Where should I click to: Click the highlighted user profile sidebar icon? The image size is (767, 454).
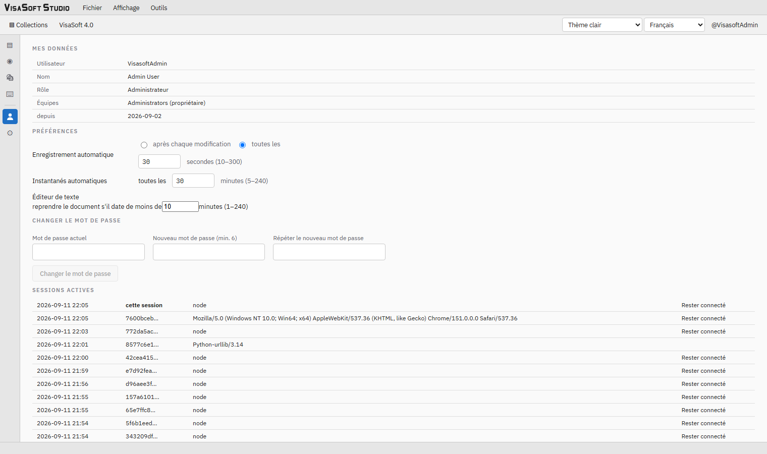click(10, 117)
